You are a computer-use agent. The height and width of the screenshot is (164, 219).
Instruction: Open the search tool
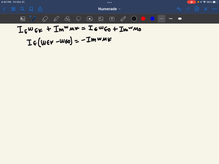pos(22,9)
